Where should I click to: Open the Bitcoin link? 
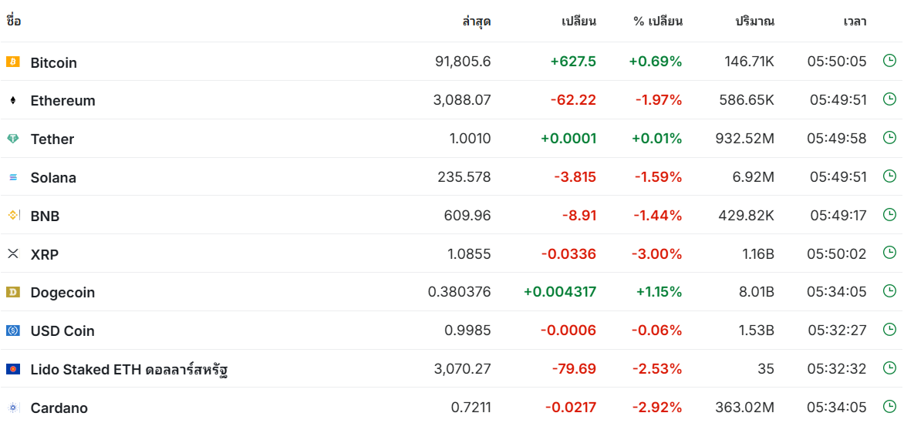(x=54, y=63)
